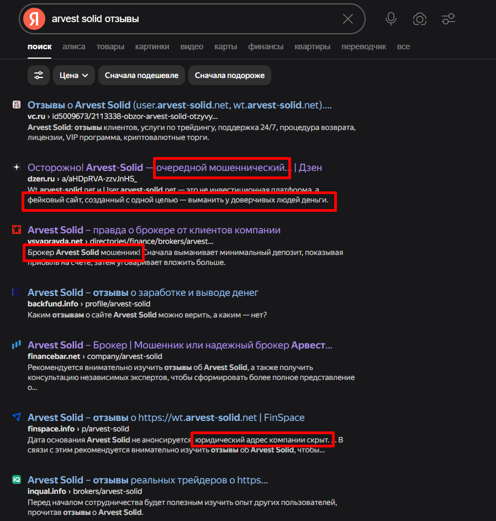Viewport: 496px width, 521px height.
Task: Expand the все tab menu
Action: click(x=403, y=46)
